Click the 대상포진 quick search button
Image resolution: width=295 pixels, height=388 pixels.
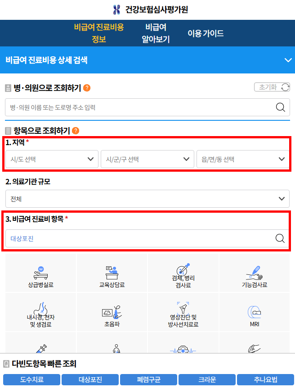pos(90,379)
